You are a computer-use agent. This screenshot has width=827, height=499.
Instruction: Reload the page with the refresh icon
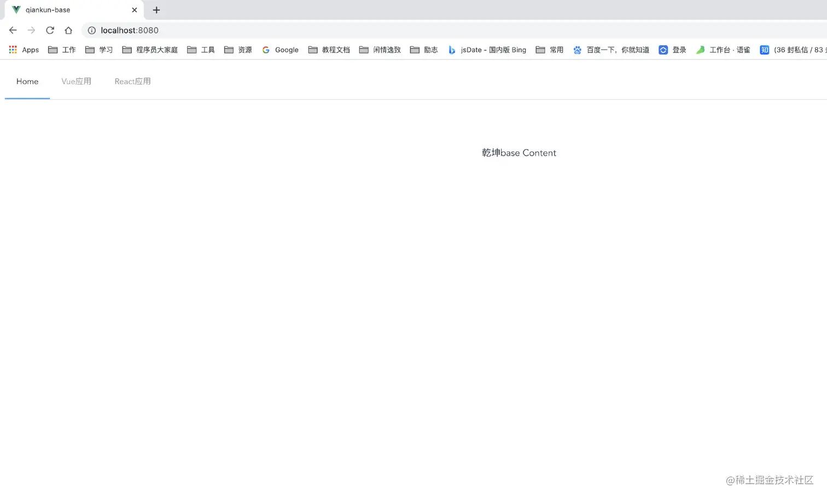coord(50,31)
